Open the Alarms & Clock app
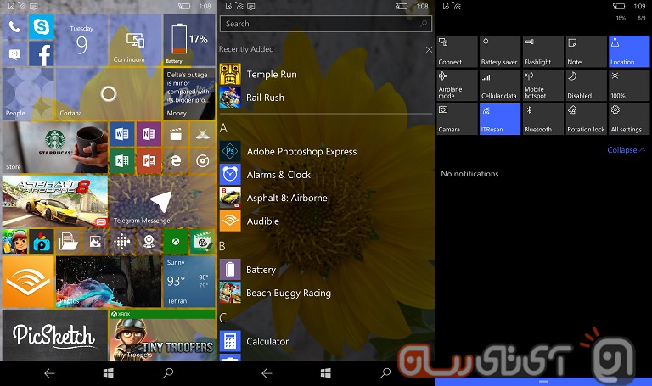Screen dimensions: 652x386 278,175
